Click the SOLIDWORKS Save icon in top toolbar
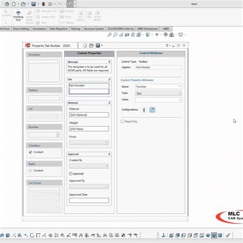The height and width of the screenshot is (243, 243). (33, 4)
